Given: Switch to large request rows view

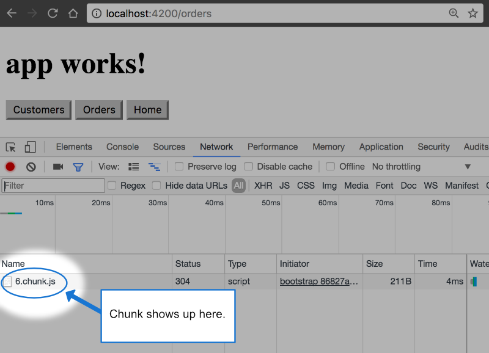Looking at the screenshot, I should click(134, 167).
